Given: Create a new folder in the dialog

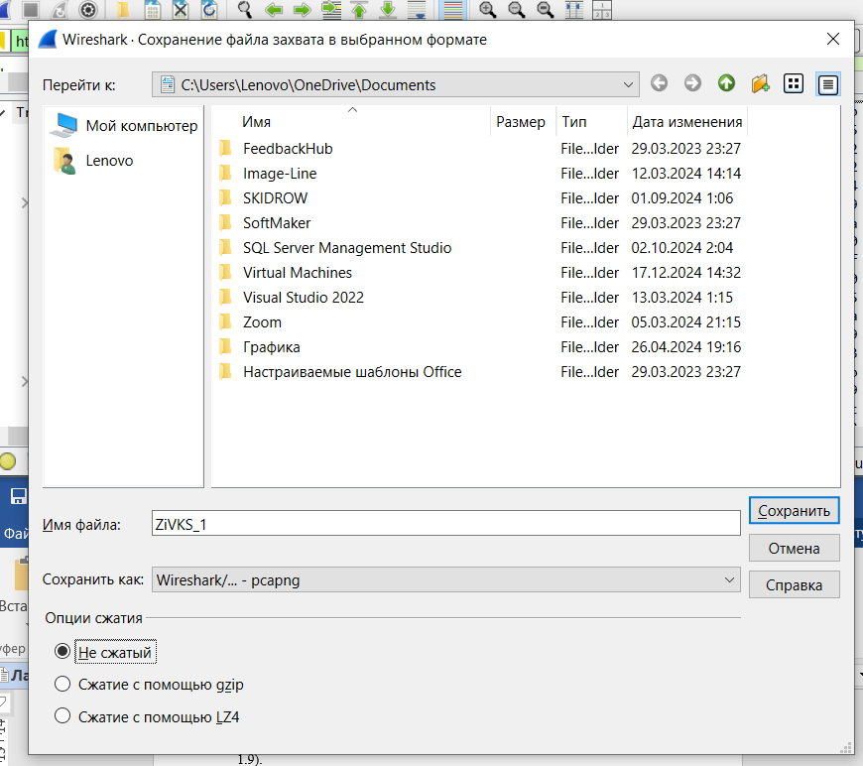Looking at the screenshot, I should 760,83.
